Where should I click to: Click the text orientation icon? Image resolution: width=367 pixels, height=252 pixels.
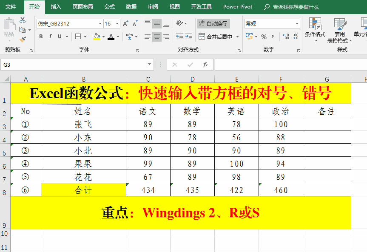[179, 23]
